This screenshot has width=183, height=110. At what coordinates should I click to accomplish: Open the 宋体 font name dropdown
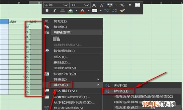pos(66,5)
